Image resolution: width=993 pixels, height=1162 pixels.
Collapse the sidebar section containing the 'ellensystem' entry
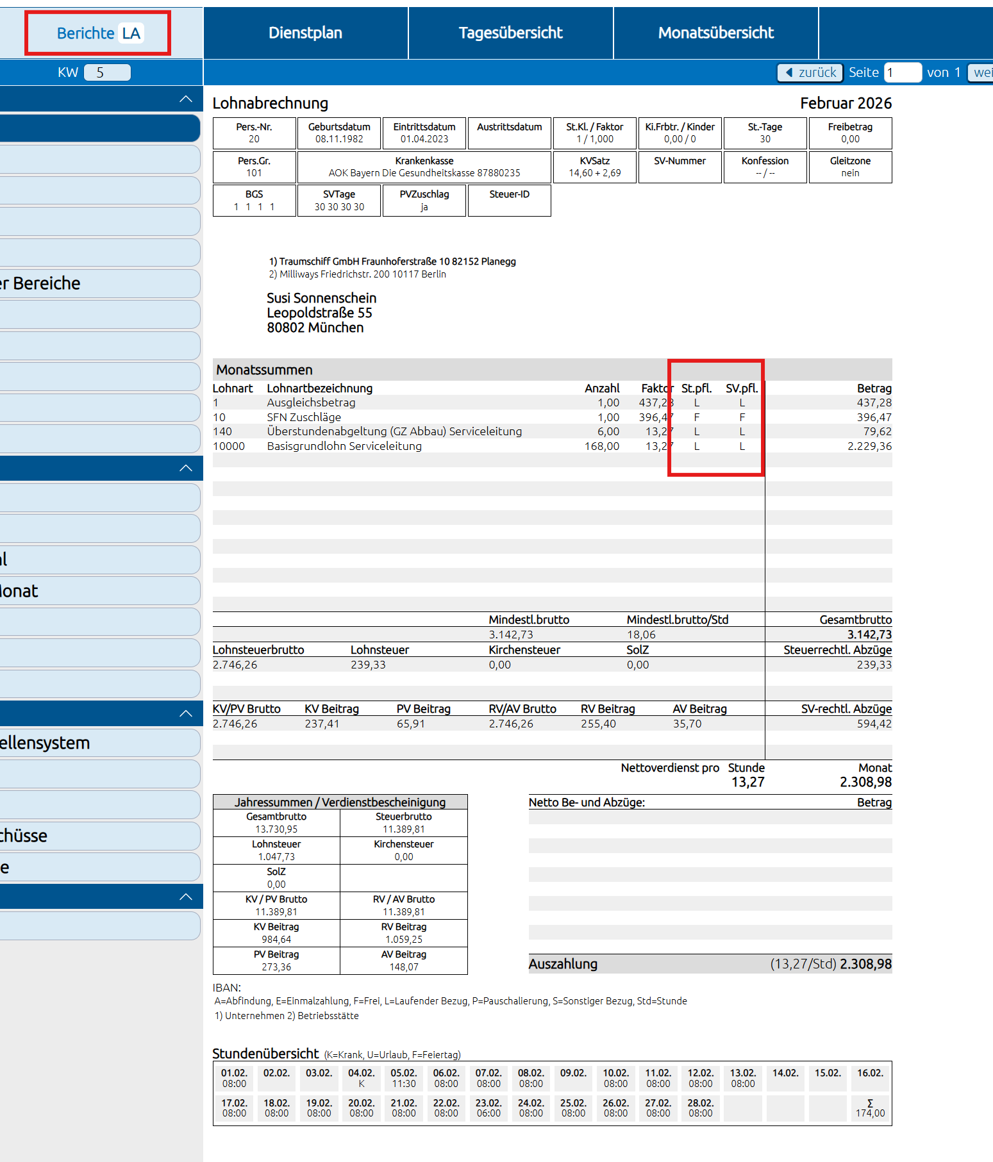[185, 714]
